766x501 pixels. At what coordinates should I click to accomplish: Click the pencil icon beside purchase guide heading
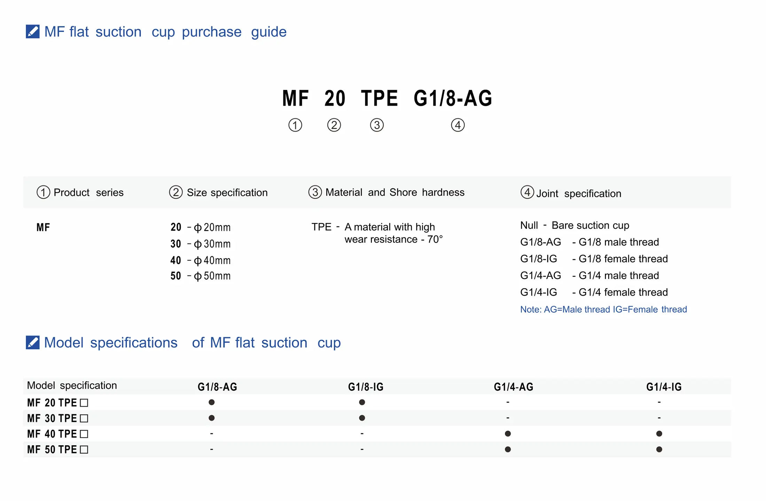(x=33, y=32)
